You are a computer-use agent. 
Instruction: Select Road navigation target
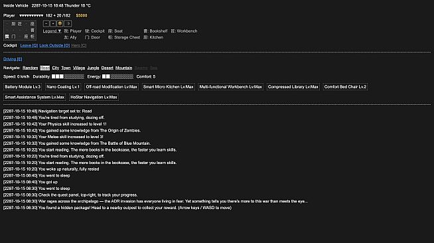(45, 68)
